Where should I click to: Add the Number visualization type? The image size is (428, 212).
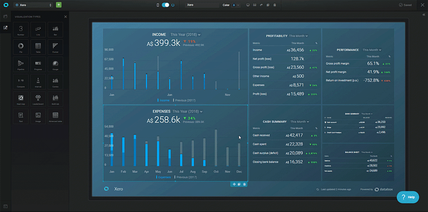[21, 30]
